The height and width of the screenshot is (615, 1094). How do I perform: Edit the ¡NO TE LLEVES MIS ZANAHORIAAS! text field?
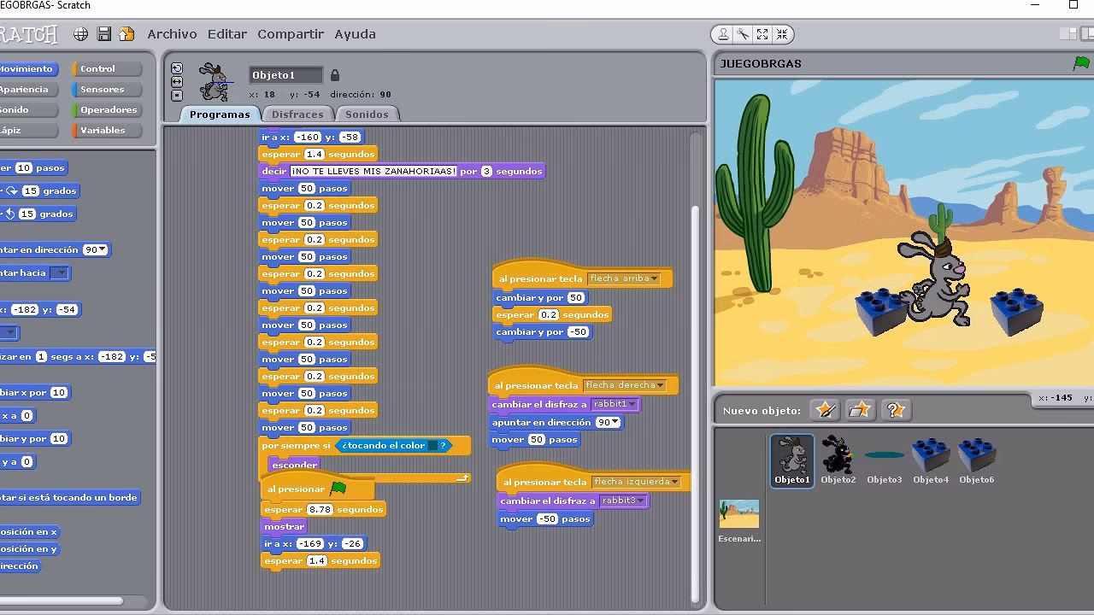click(373, 171)
